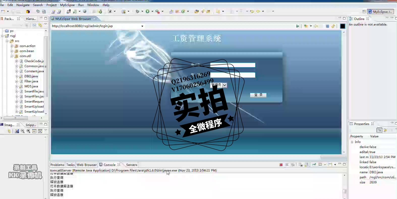Screen dimensions: 397x199
Task: Click the browser Favorites star icon
Action: point(306,26)
